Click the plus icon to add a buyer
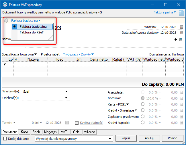 (176, 39)
